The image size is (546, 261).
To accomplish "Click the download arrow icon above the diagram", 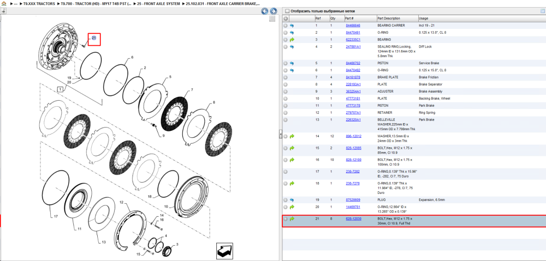I will pos(3,11).
